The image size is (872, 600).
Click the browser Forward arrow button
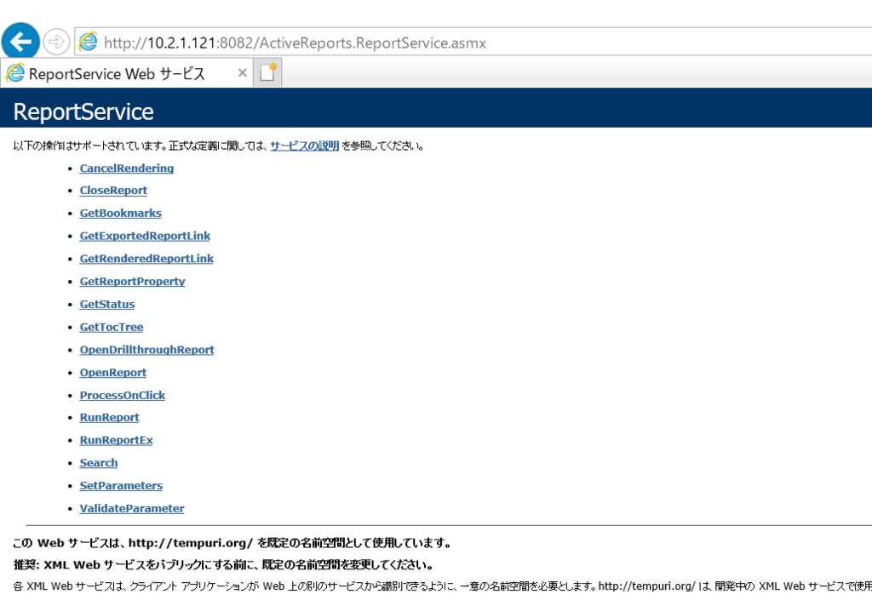[x=56, y=42]
